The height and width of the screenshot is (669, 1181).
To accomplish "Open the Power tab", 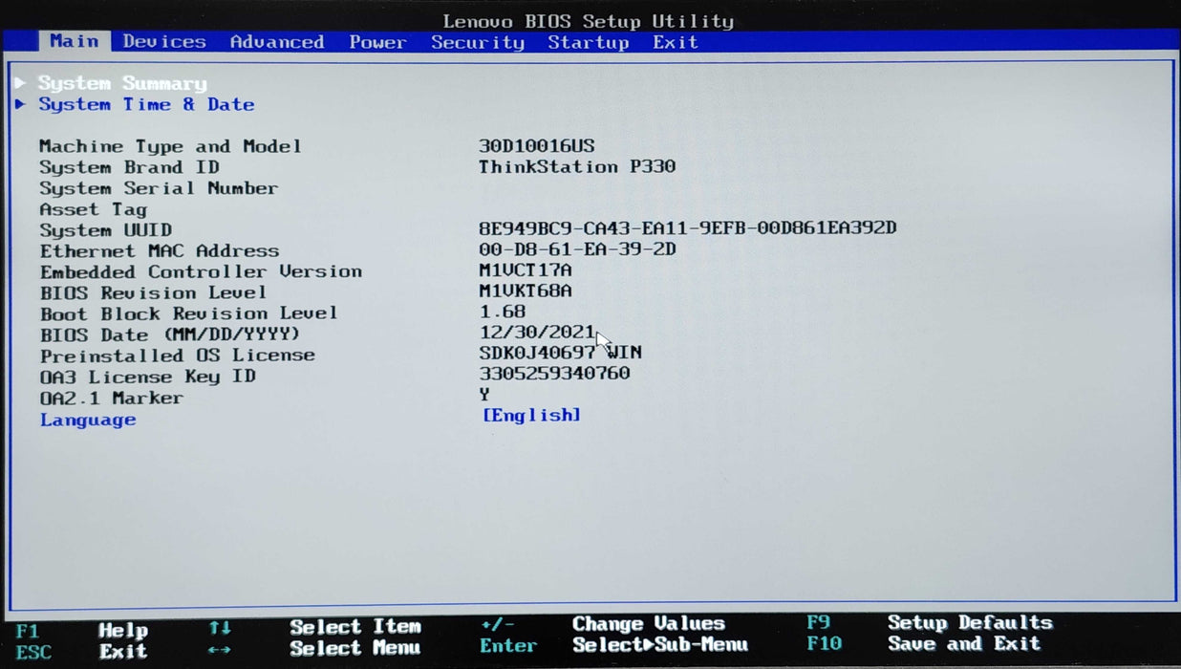I will coord(377,42).
